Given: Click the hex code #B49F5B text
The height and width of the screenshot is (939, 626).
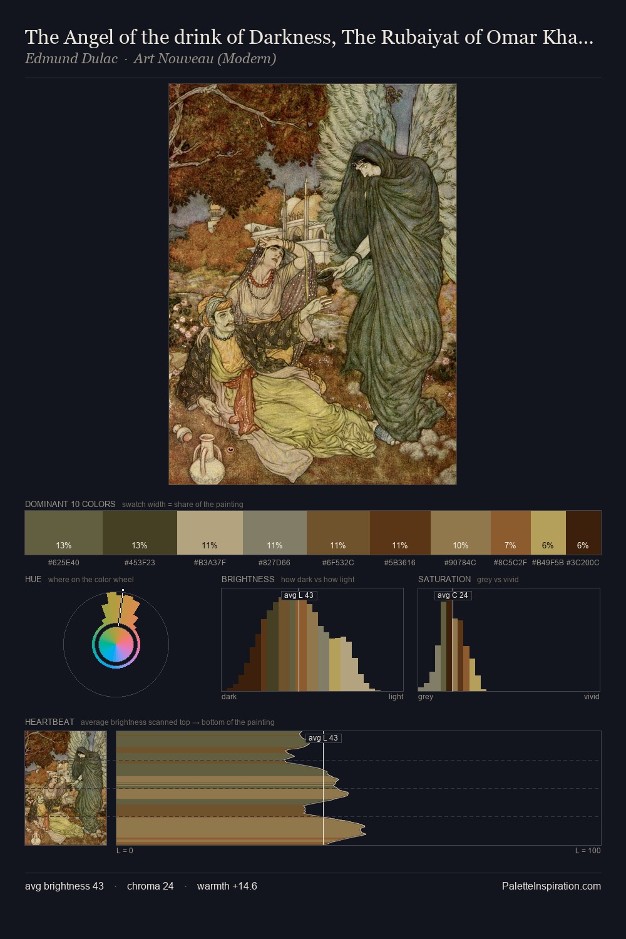Looking at the screenshot, I should (548, 562).
